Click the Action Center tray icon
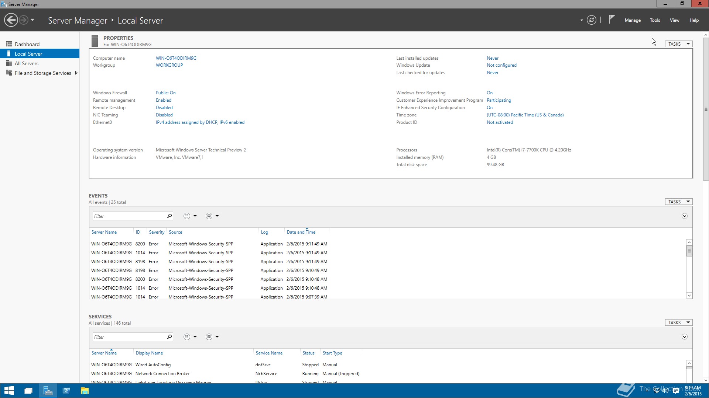709x398 pixels. click(x=676, y=391)
